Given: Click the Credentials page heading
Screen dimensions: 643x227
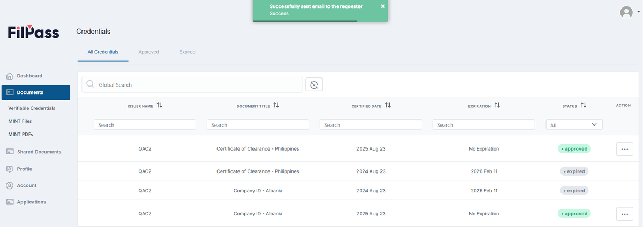Looking at the screenshot, I should pyautogui.click(x=93, y=32).
